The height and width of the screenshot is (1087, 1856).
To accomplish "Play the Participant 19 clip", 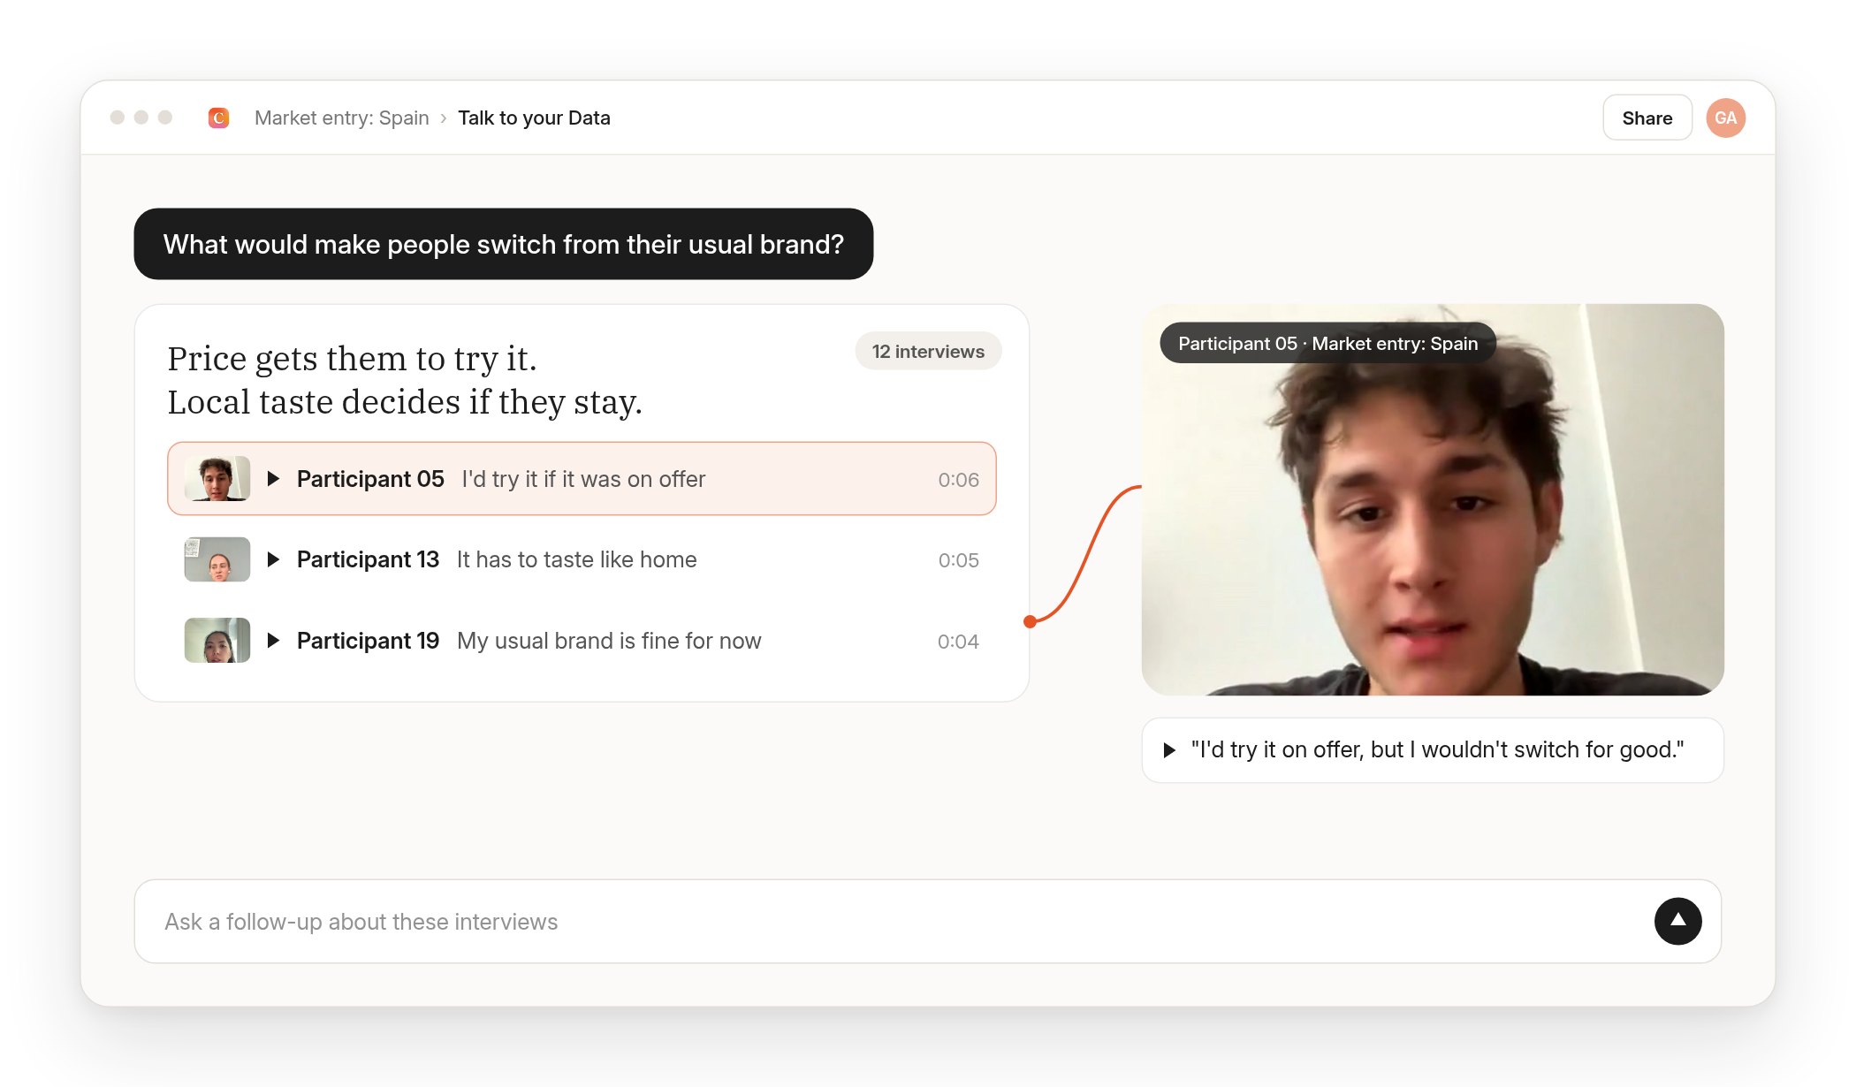I will pos(273,640).
